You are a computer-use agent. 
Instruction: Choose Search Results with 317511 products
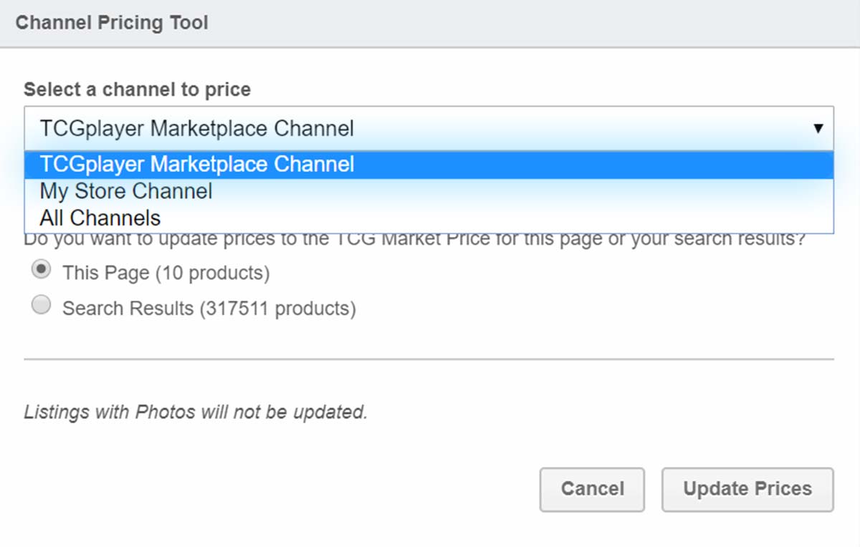point(41,304)
